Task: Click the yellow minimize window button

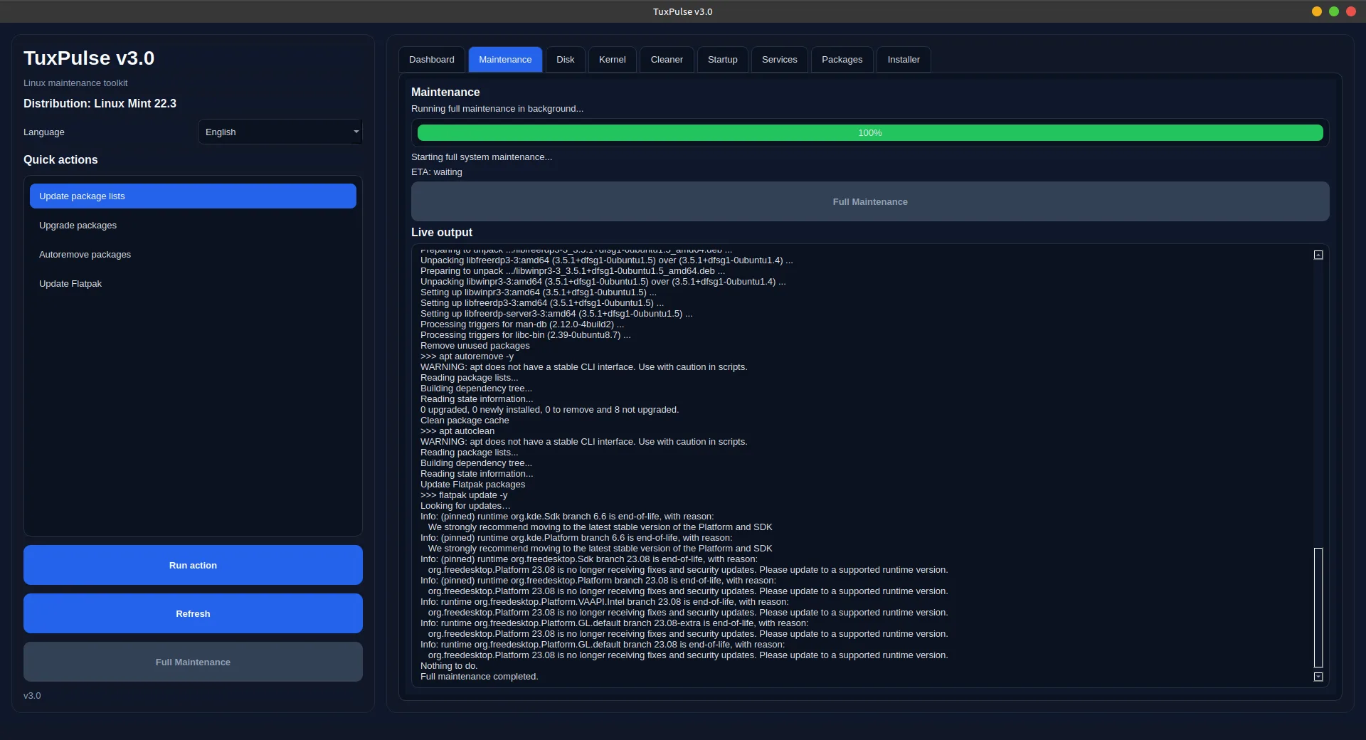Action: pos(1317,11)
